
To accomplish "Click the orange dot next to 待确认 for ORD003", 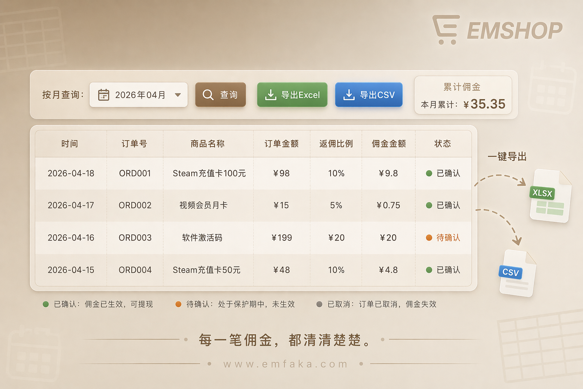I will coord(429,237).
